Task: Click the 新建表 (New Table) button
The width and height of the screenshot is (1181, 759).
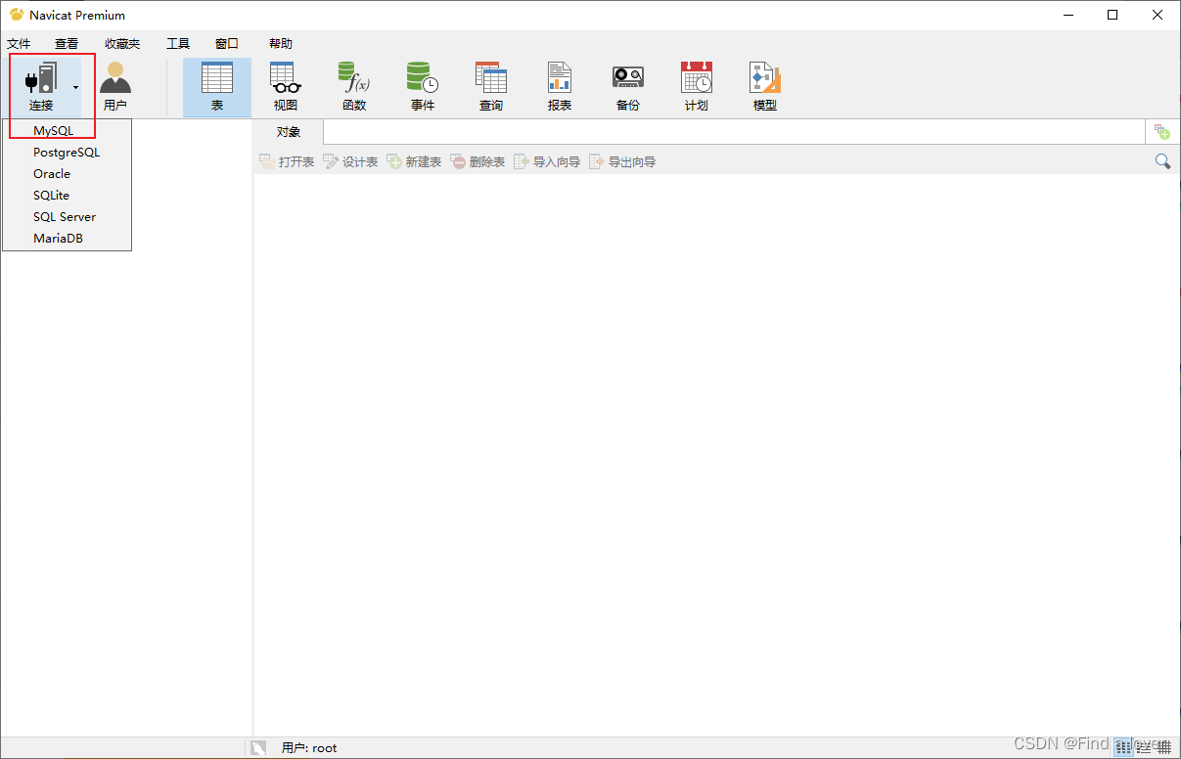Action: tap(414, 161)
